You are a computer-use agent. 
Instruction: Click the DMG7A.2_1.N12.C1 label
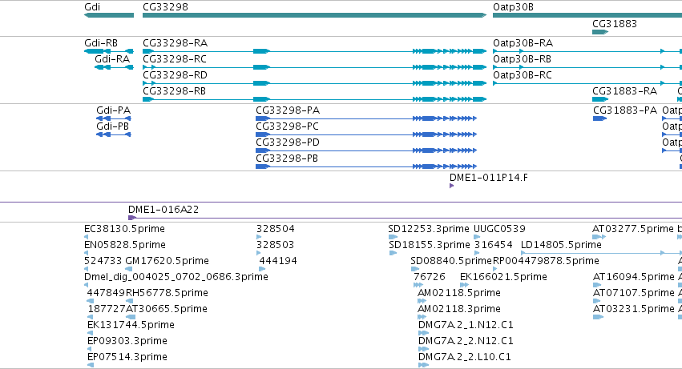coord(466,325)
